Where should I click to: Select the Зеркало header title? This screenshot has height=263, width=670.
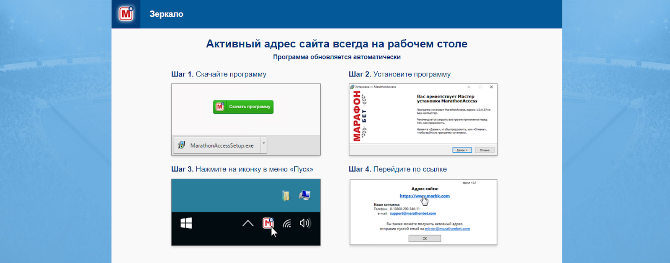[166, 14]
